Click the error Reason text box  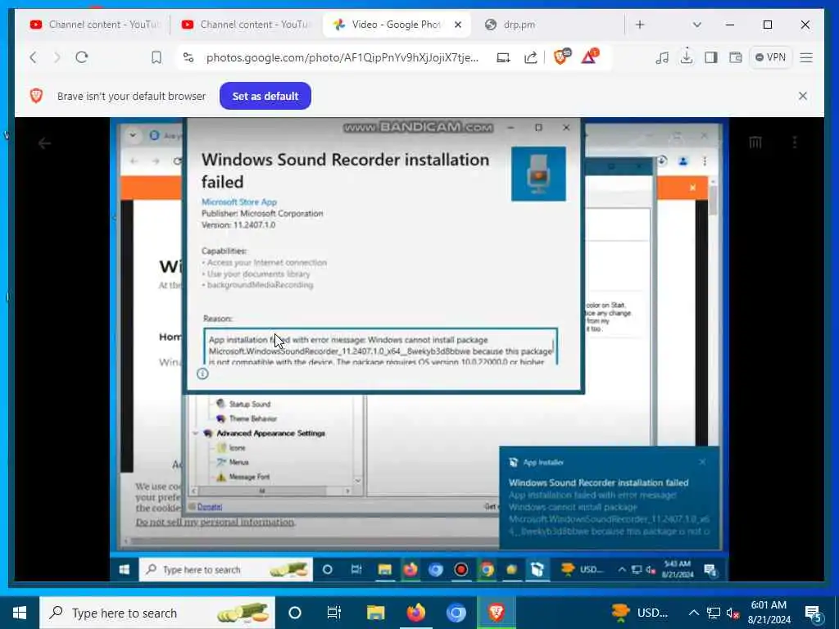pos(380,346)
